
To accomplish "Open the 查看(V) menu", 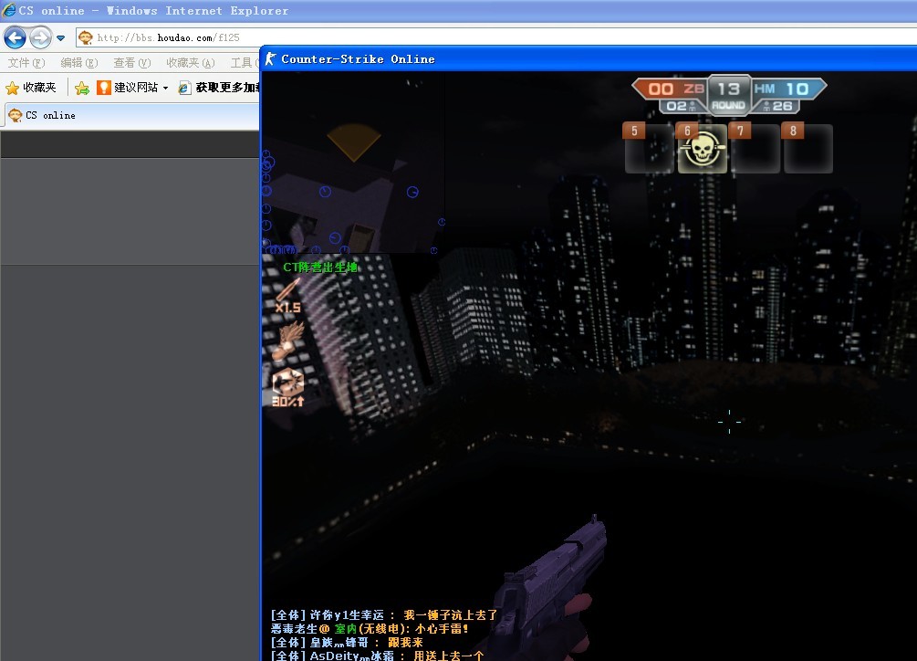I will click(131, 63).
